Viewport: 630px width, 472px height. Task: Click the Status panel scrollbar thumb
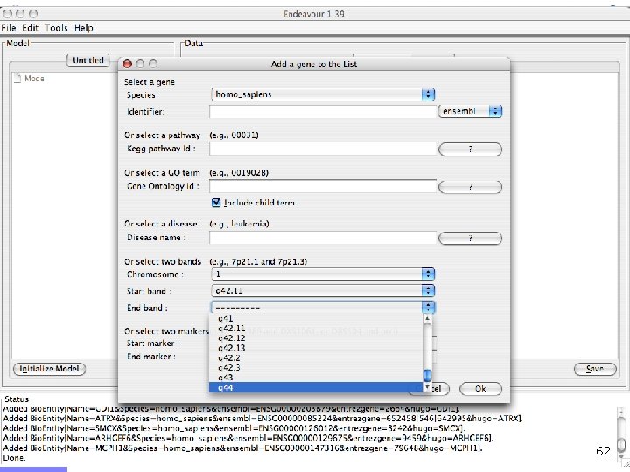tap(621, 444)
